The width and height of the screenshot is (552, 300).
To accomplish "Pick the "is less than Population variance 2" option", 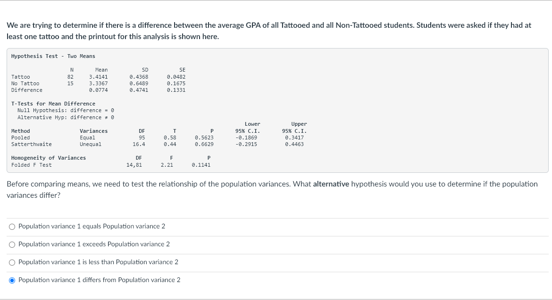I will pos(12,262).
